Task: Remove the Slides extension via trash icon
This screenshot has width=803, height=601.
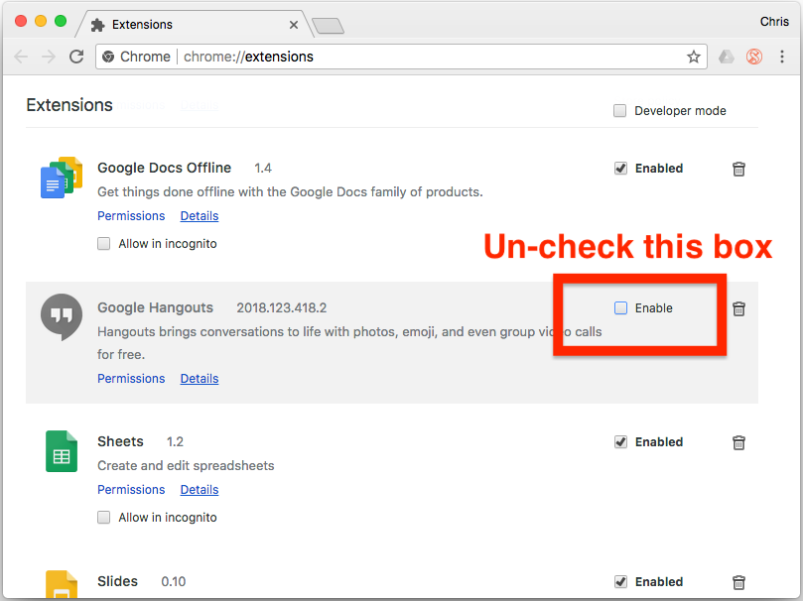Action: (738, 582)
